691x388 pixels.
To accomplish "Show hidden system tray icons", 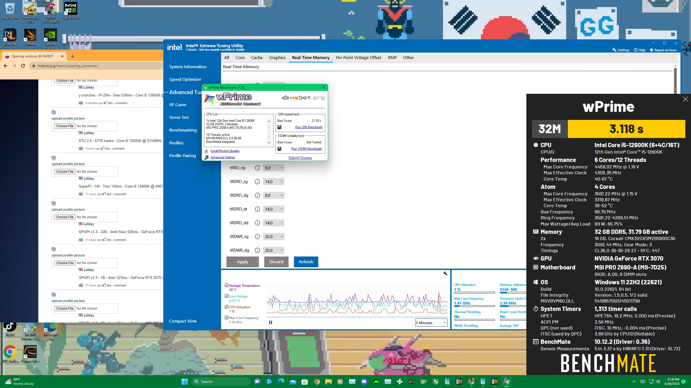I will coord(634,382).
